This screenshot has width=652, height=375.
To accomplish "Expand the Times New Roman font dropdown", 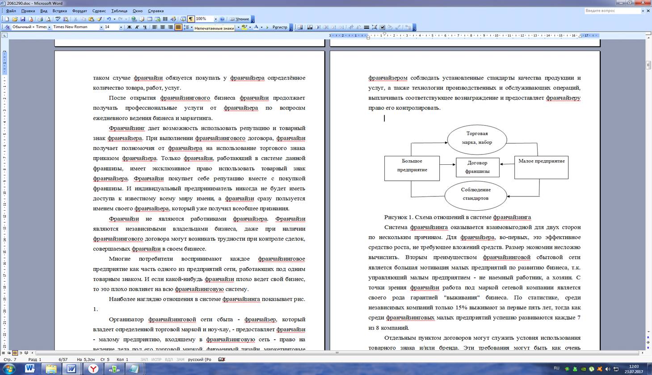I will (x=101, y=27).
